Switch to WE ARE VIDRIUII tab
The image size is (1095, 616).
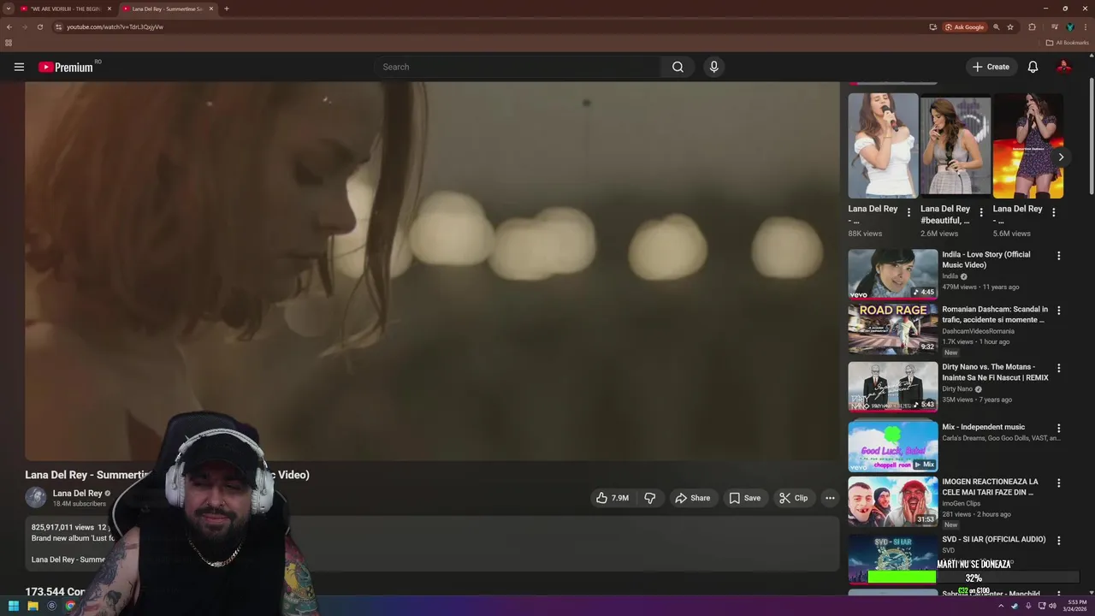pyautogui.click(x=67, y=9)
